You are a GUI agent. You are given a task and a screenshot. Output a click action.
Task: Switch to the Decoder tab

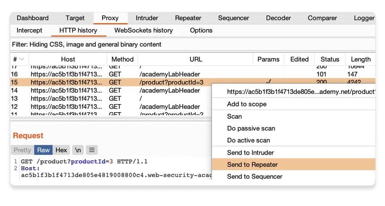(278, 18)
